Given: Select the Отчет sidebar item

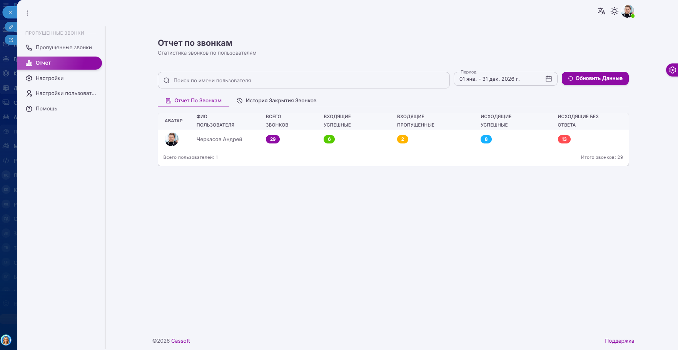Looking at the screenshot, I should pos(60,63).
